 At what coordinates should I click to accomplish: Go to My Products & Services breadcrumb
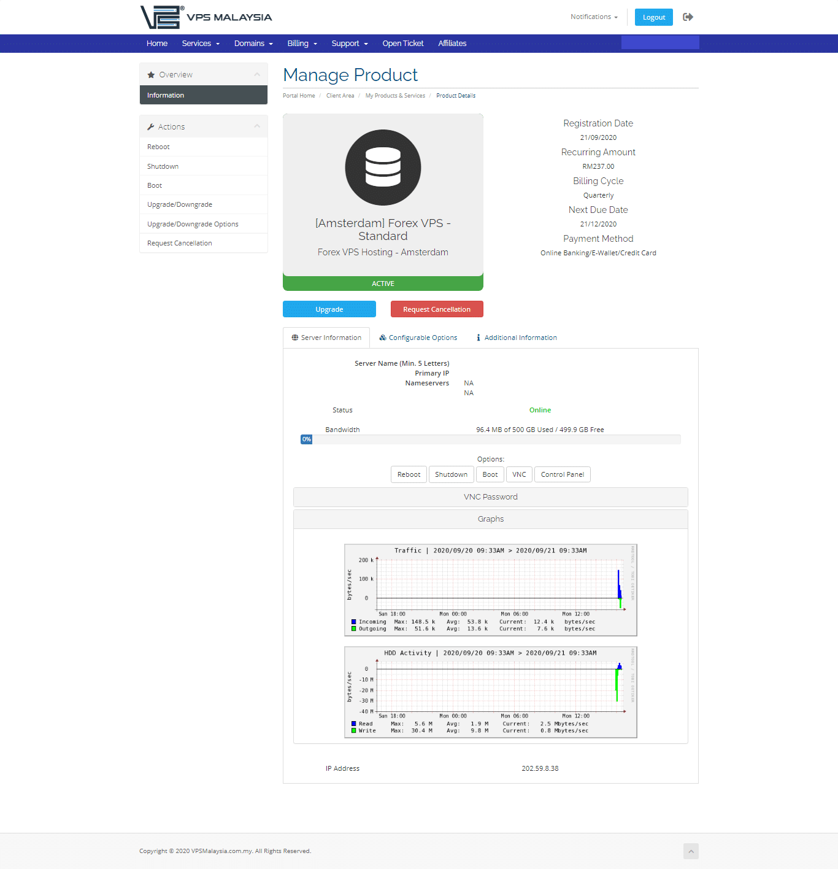coord(395,96)
